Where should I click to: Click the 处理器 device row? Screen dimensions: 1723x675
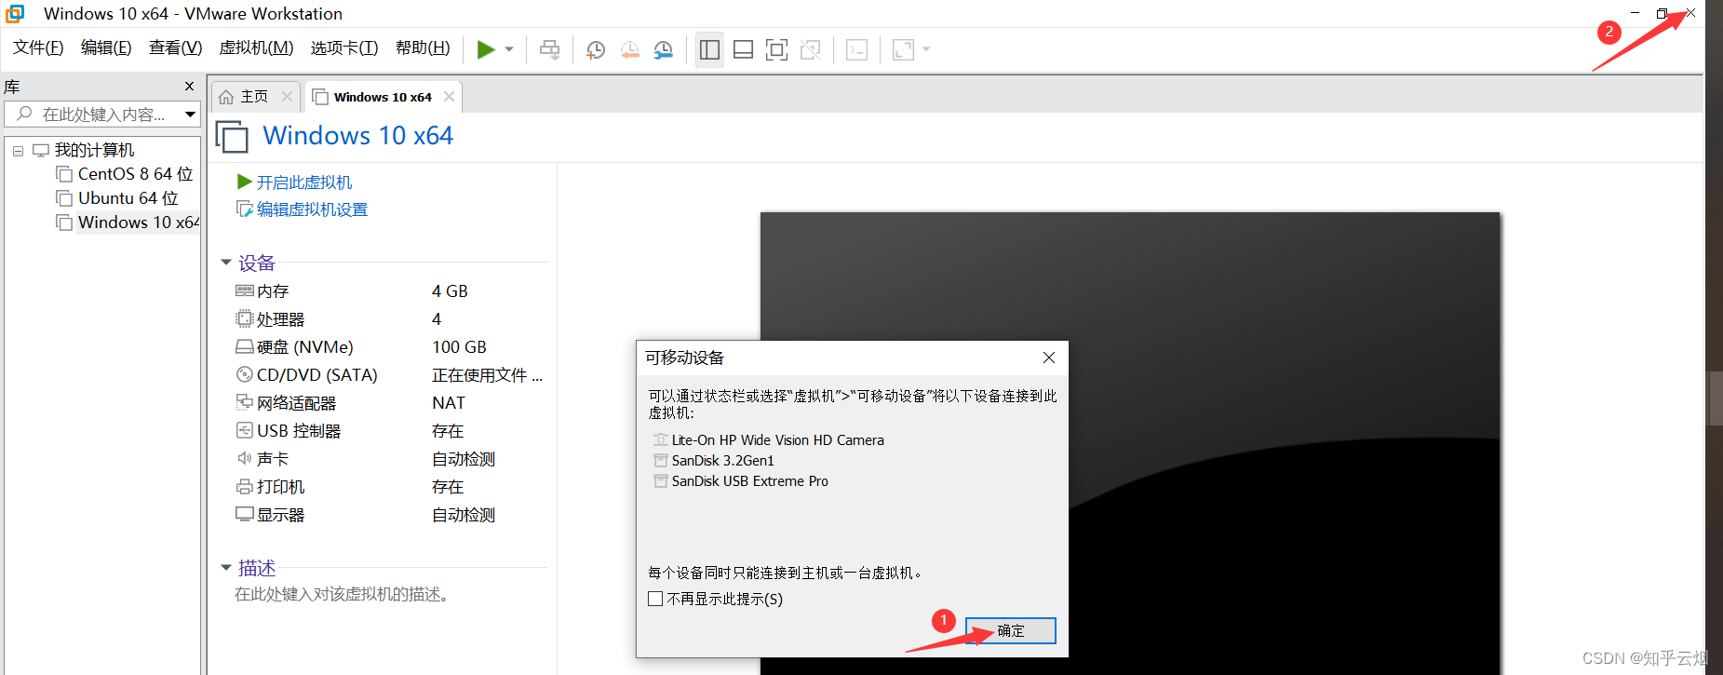tap(389, 319)
